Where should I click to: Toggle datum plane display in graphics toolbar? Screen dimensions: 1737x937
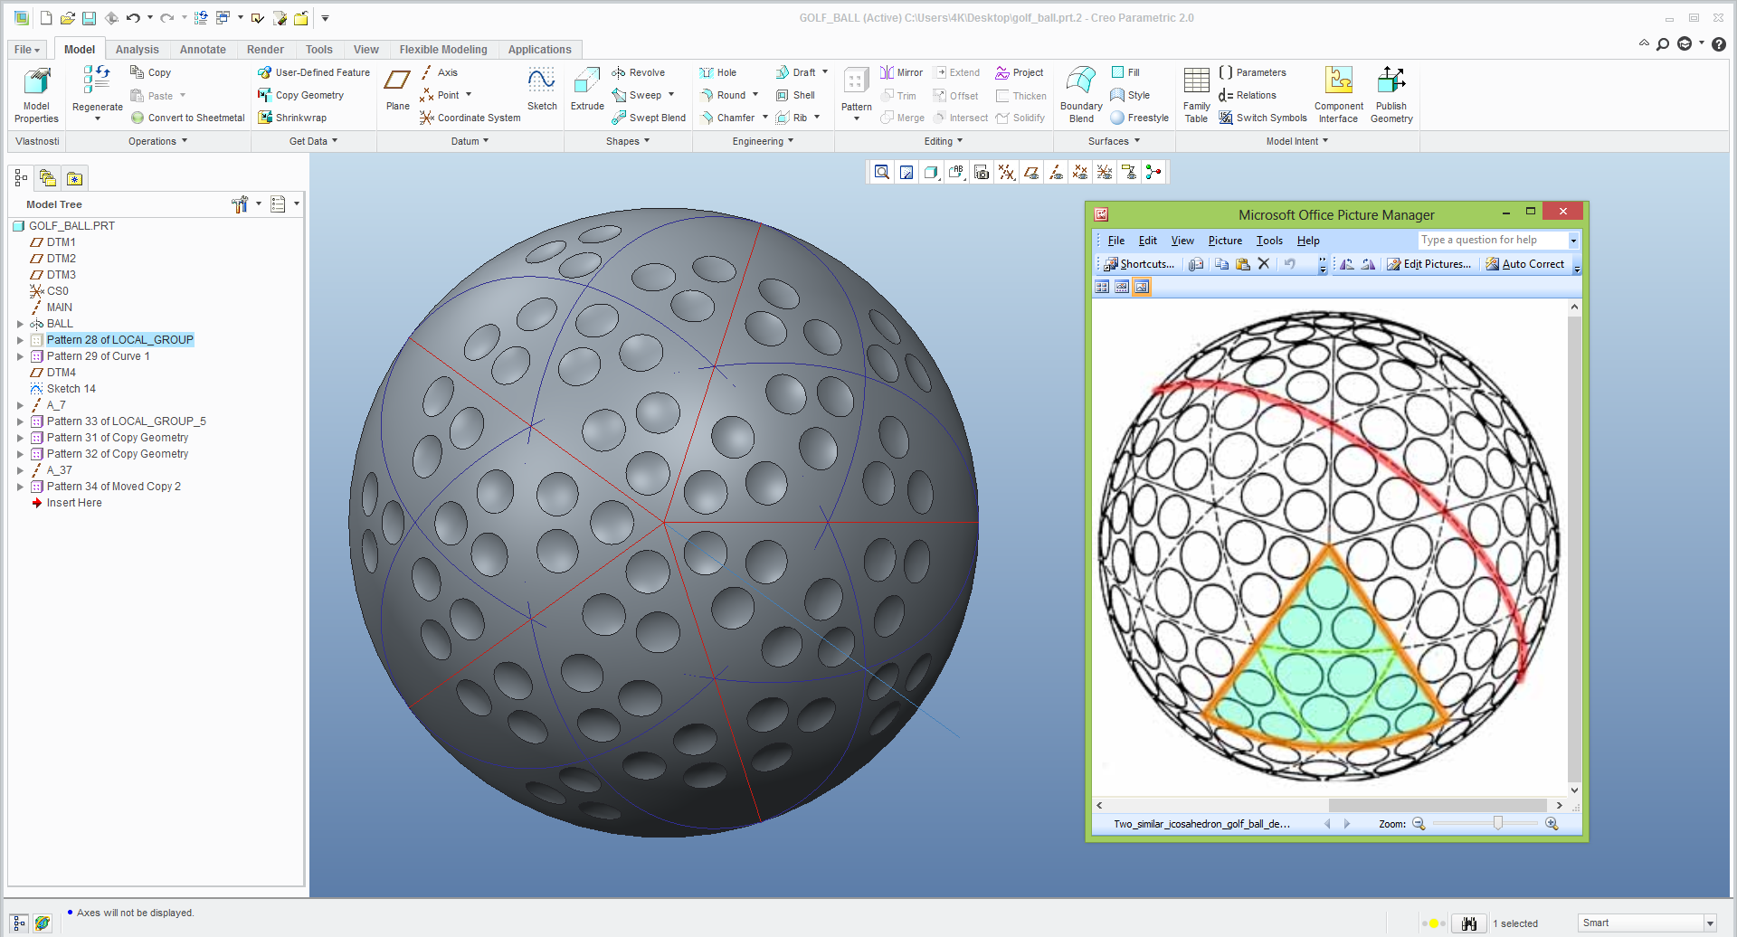pyautogui.click(x=1031, y=172)
